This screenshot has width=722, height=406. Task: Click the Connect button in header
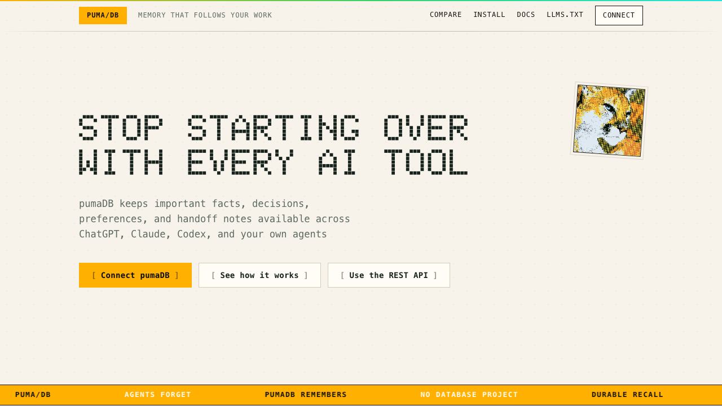pyautogui.click(x=619, y=15)
